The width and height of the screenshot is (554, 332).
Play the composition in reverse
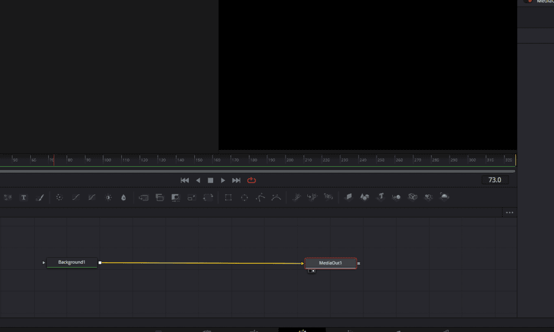click(x=198, y=180)
